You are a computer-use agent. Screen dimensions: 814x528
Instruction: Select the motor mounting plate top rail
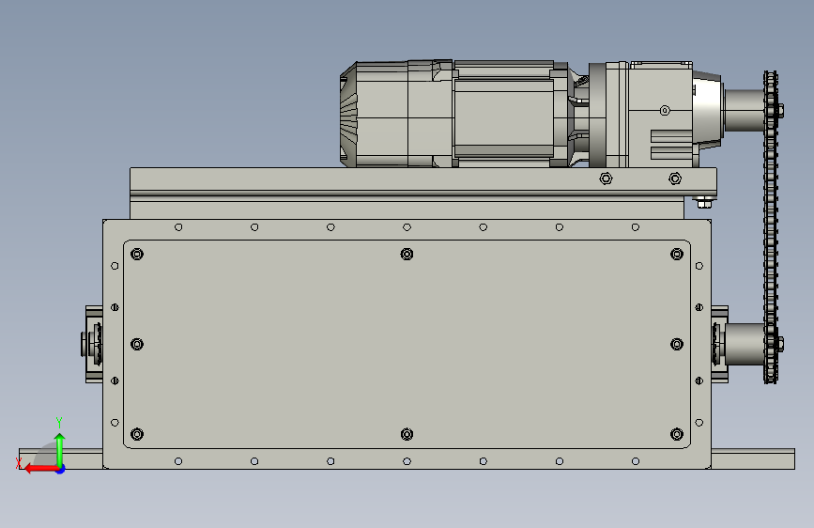click(x=423, y=181)
